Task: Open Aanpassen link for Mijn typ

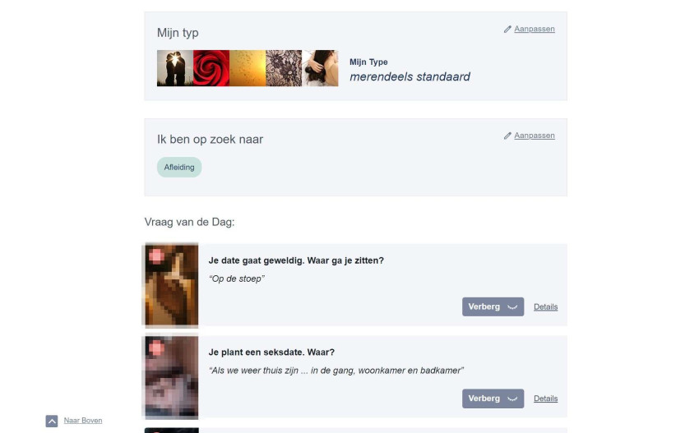Action: (534, 29)
